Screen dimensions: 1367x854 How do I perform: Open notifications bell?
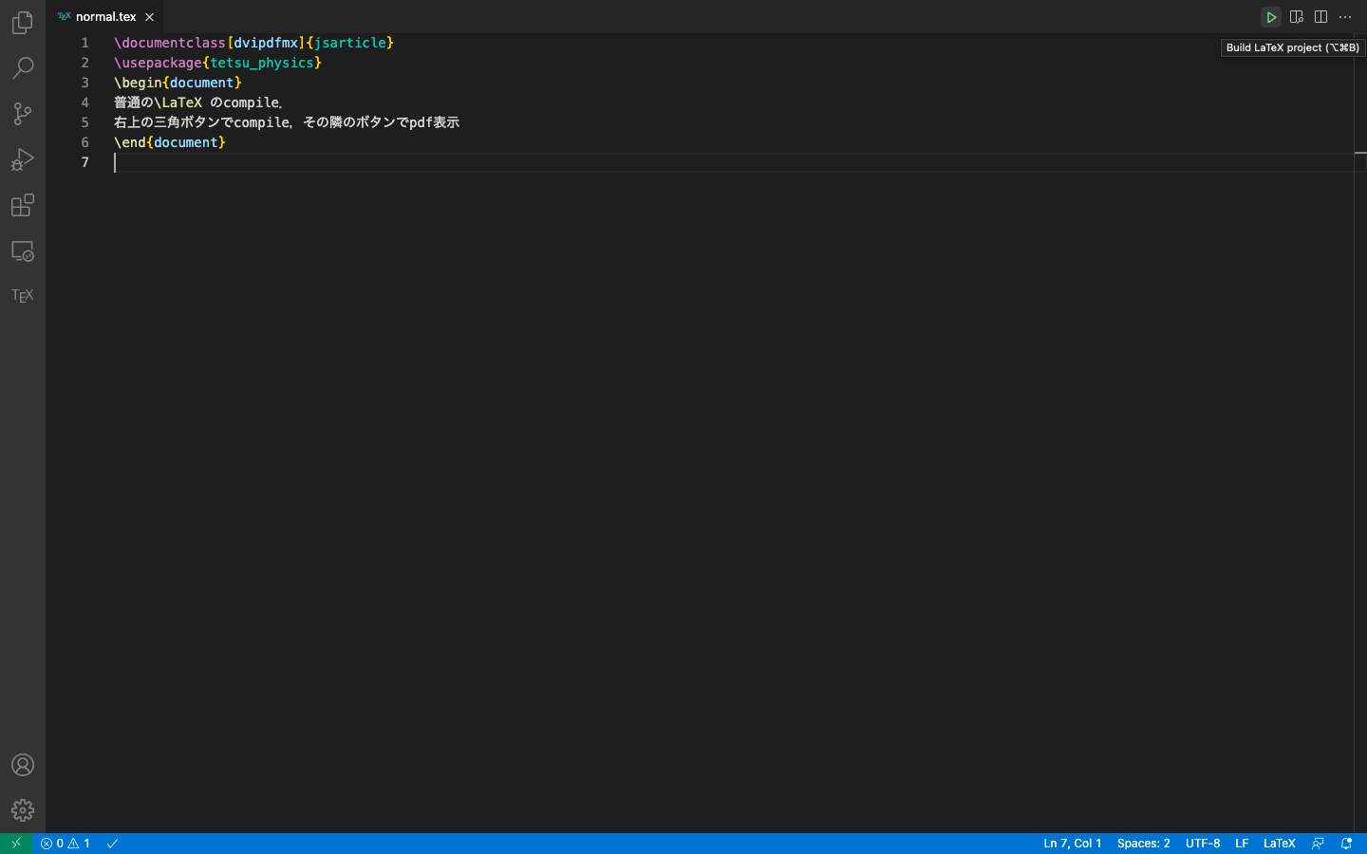[1346, 844]
